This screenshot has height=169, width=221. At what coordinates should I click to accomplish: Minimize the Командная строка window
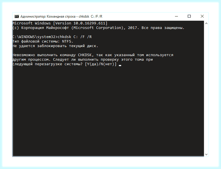click(x=176, y=16)
